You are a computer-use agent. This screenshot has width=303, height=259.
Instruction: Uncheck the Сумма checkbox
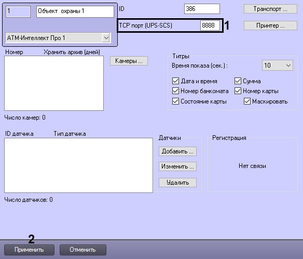(x=238, y=81)
